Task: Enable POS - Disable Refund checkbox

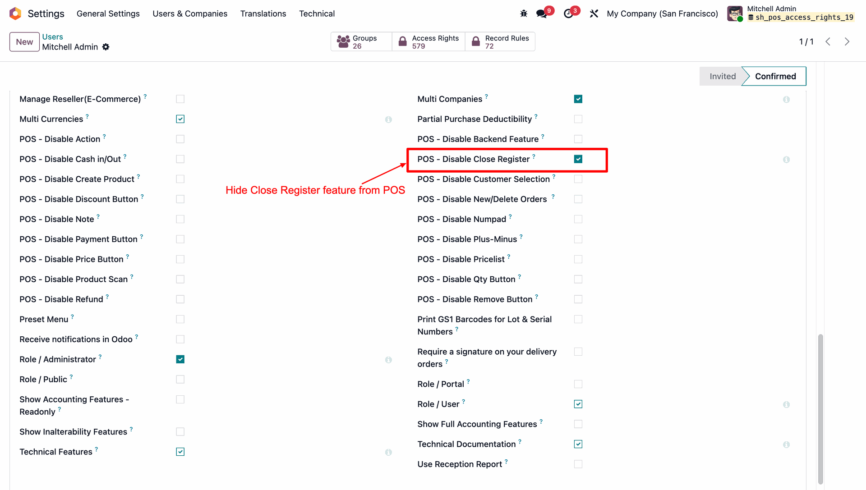Action: click(180, 299)
